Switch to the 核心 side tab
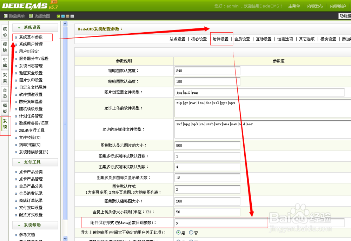 pyautogui.click(x=5, y=32)
